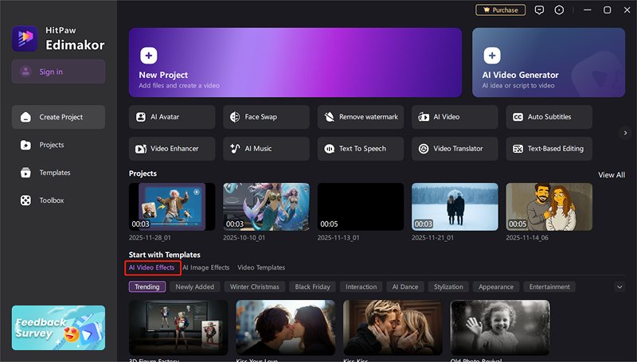The image size is (637, 362).
Task: Open the 2025-11-21_01 snow project thumbnail
Action: [455, 207]
